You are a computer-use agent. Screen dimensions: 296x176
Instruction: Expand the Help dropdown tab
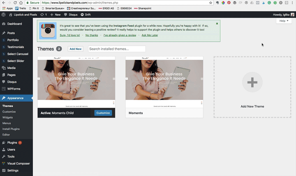pyautogui.click(x=284, y=21)
